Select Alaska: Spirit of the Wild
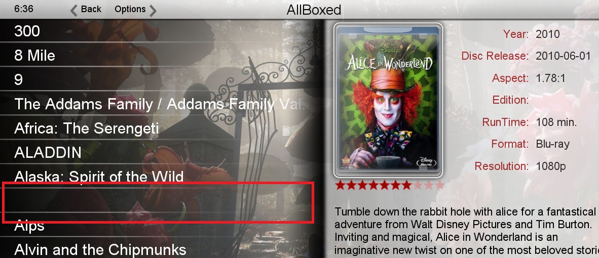 (x=161, y=176)
